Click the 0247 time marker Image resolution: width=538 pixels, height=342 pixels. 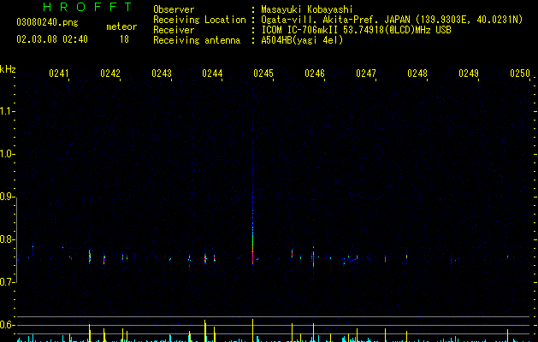pos(366,74)
